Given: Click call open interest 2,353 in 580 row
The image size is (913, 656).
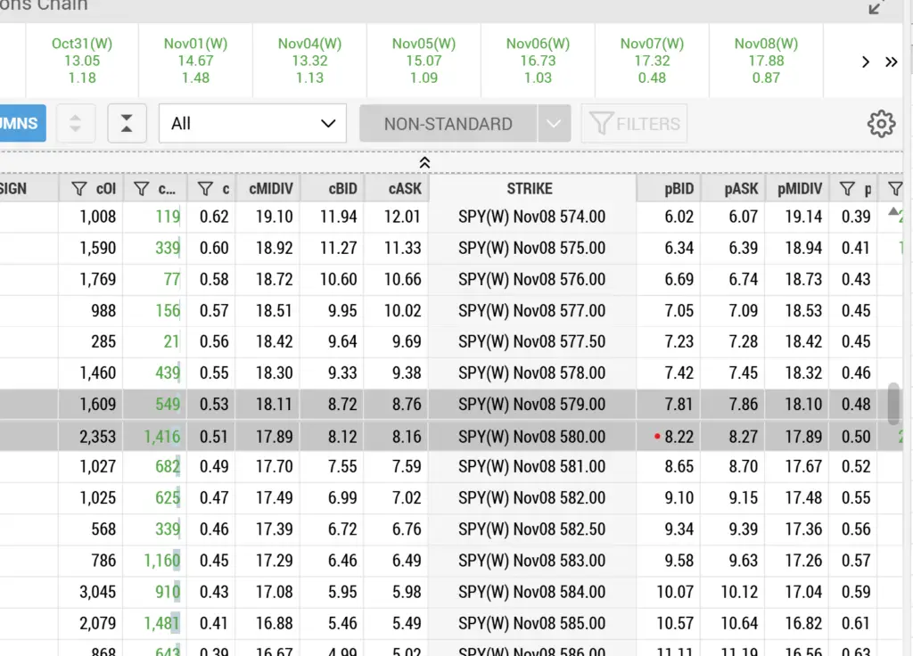Looking at the screenshot, I should tap(98, 437).
